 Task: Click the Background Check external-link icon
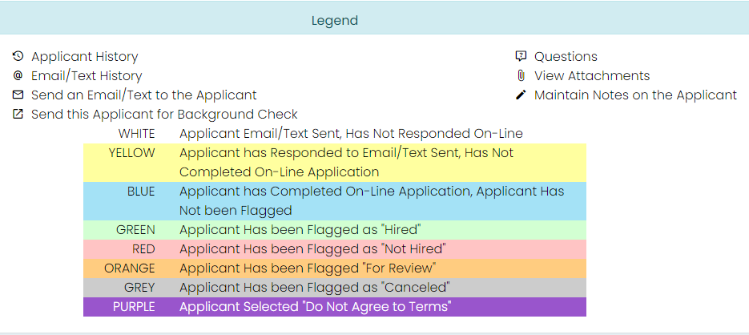click(x=18, y=115)
